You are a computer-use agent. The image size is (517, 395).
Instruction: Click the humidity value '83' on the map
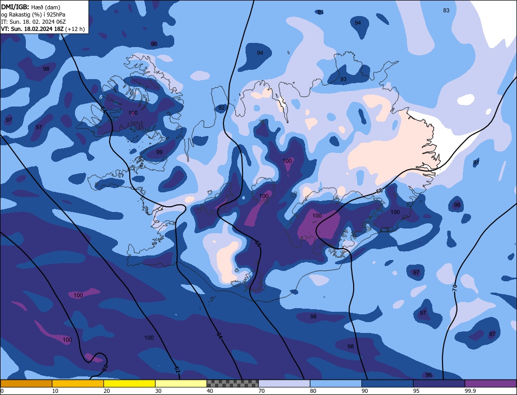446,10
